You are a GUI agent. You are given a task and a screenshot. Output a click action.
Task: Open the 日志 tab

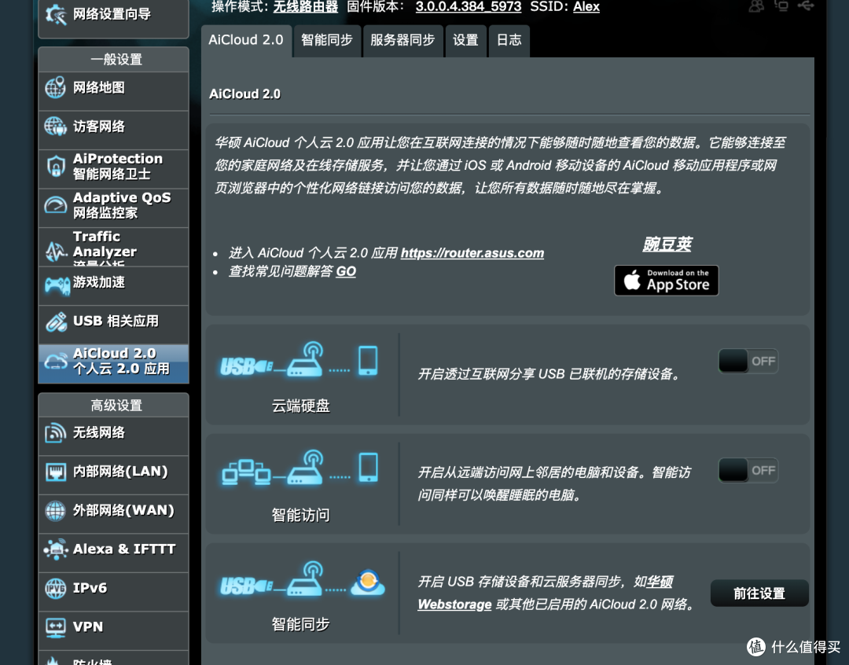pos(509,41)
